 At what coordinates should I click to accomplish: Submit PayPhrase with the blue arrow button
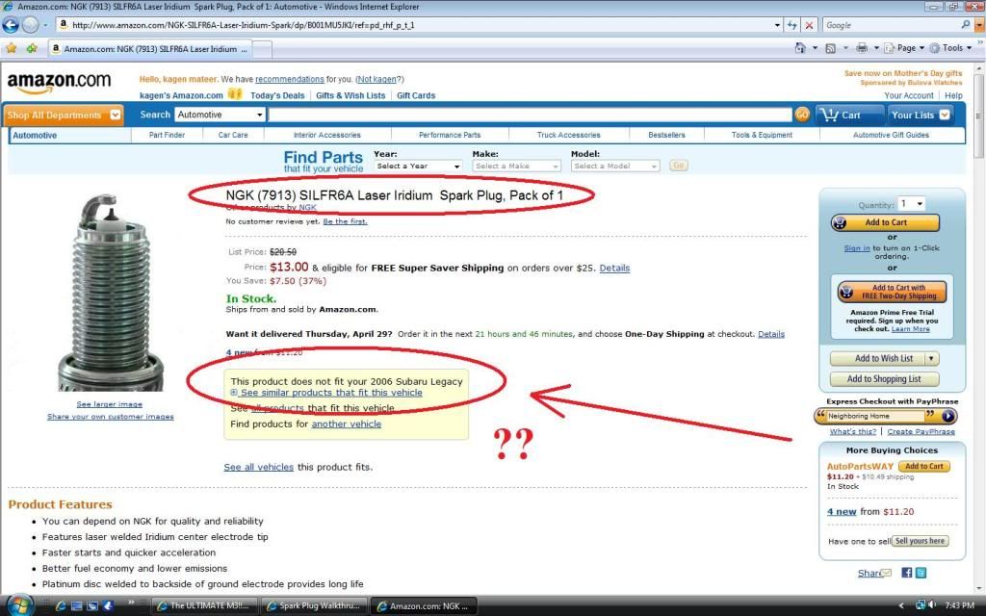pyautogui.click(x=948, y=416)
